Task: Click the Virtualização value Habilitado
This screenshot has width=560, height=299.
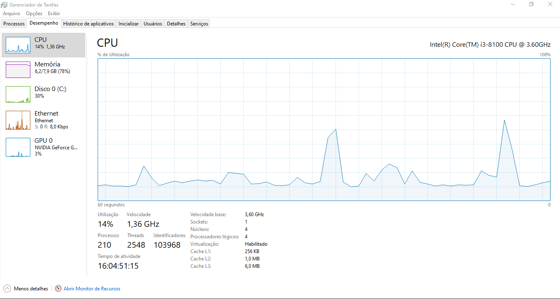Action: point(256,244)
